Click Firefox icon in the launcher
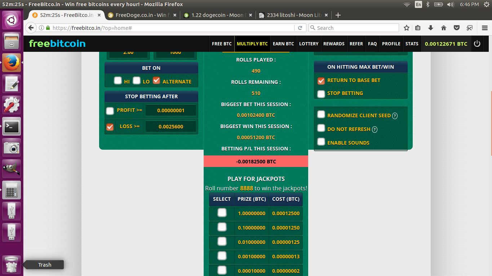This screenshot has width=492, height=276. 12,63
